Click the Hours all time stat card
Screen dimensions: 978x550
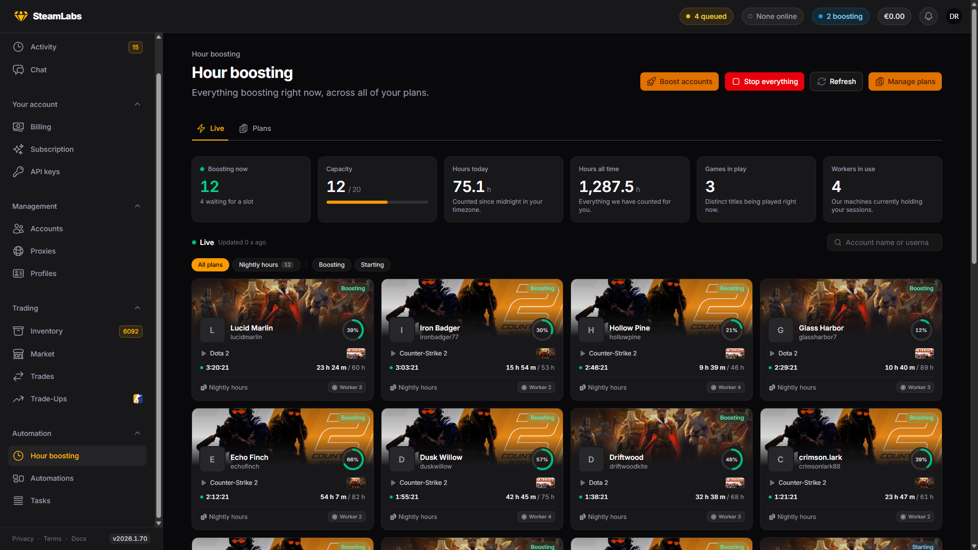tap(630, 189)
